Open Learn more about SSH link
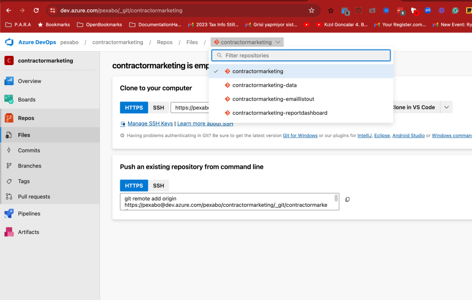This screenshot has width=472, height=300. tap(205, 123)
